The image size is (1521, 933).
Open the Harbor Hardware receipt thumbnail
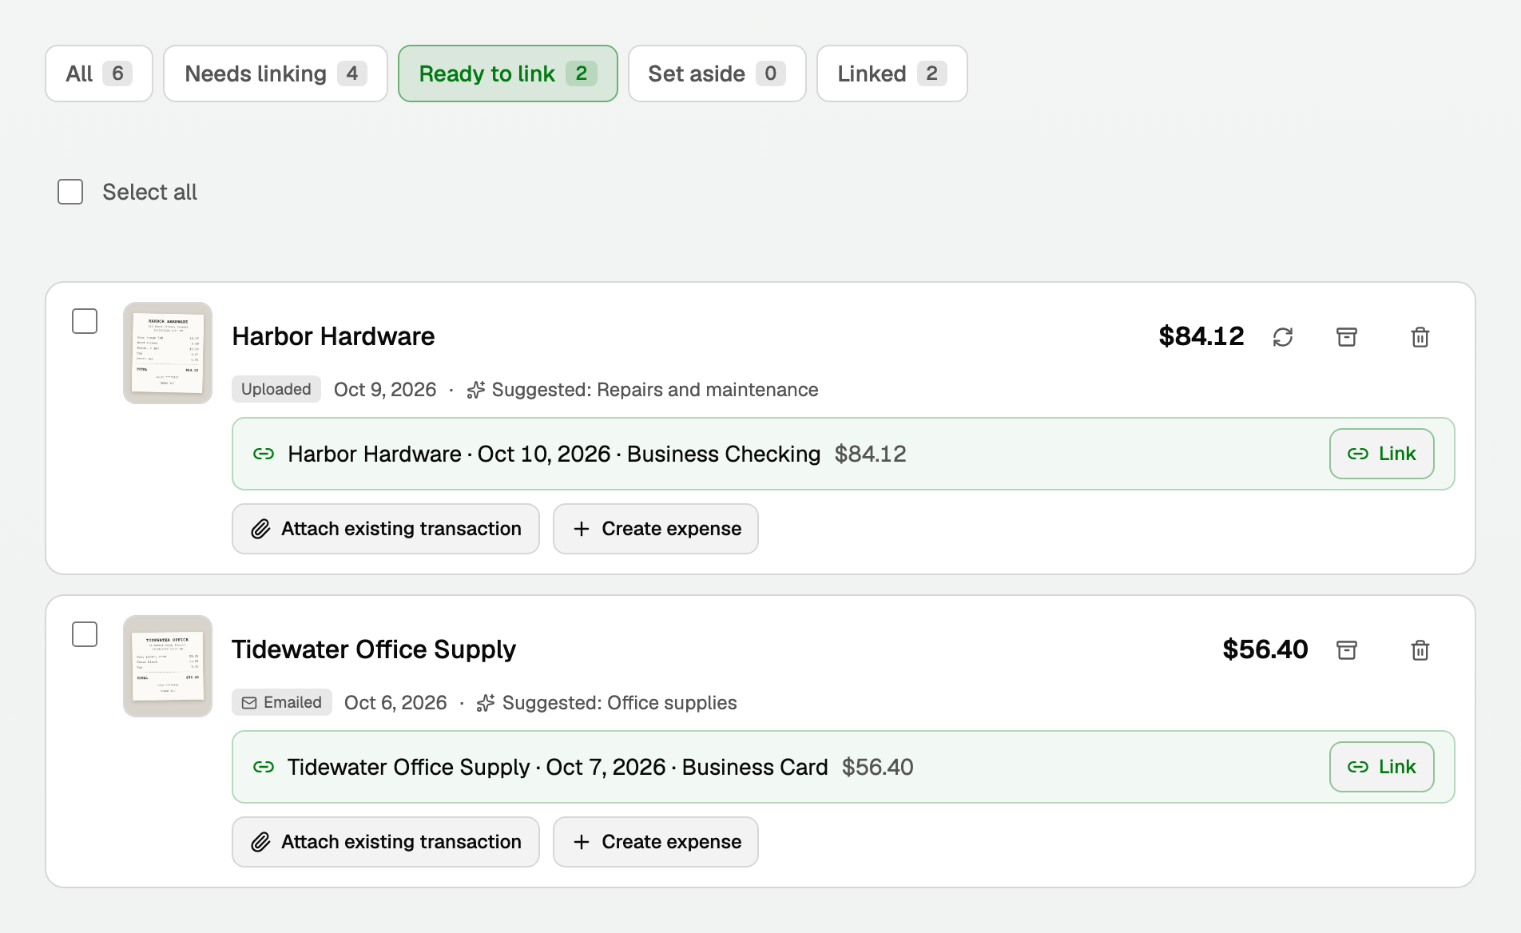[168, 353]
